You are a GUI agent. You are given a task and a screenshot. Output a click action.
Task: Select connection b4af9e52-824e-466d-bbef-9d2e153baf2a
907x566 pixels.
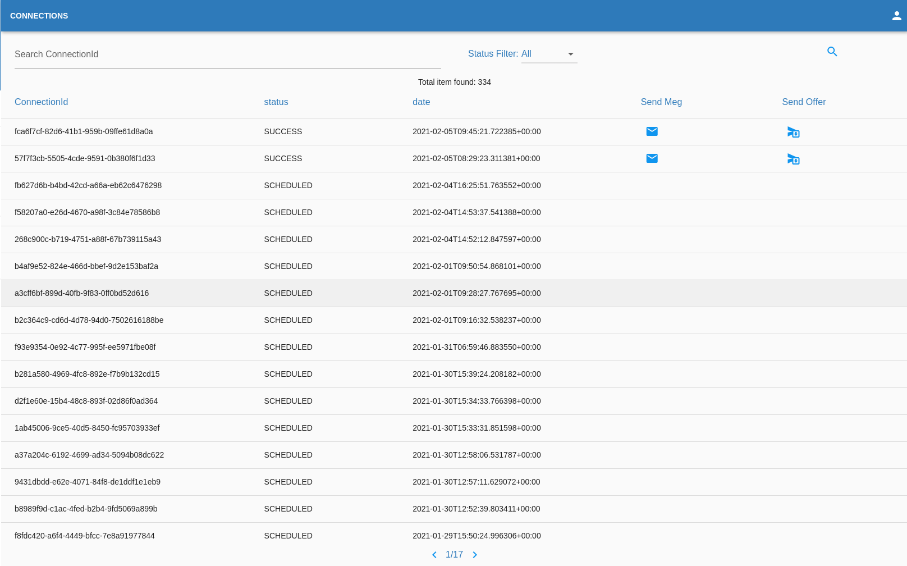point(86,266)
